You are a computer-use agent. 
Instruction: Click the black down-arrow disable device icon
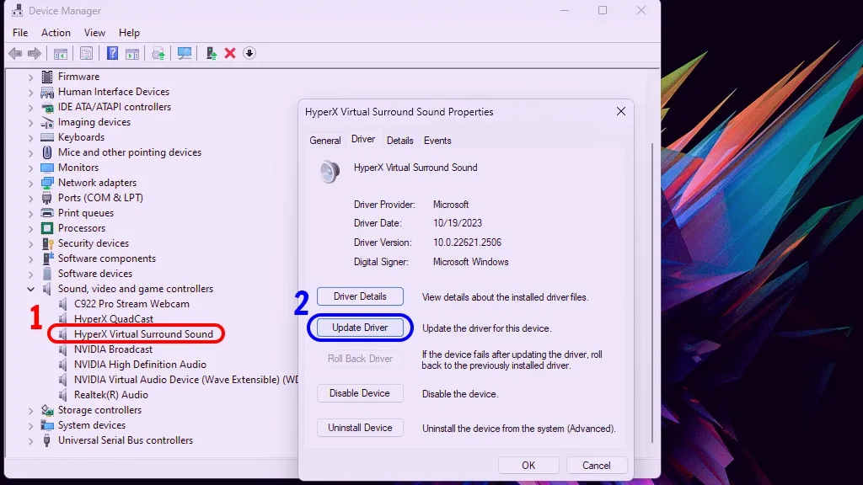click(x=249, y=53)
